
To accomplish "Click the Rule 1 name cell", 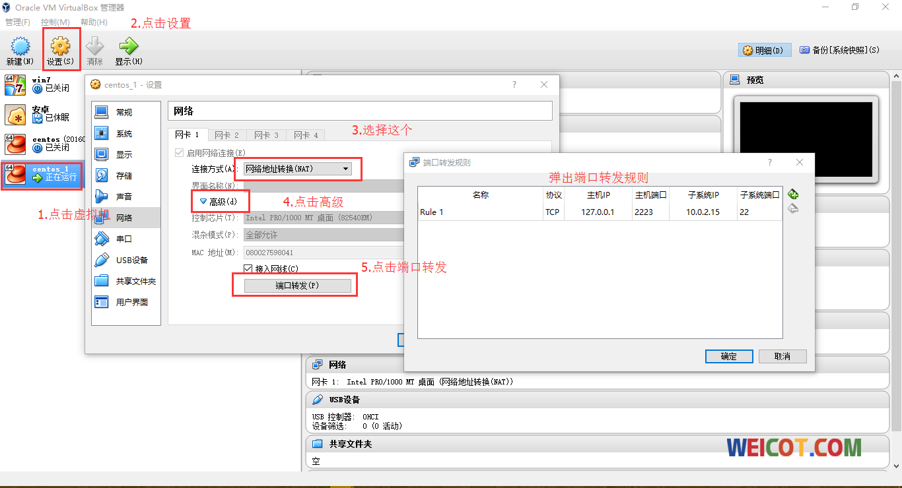I will pos(480,212).
